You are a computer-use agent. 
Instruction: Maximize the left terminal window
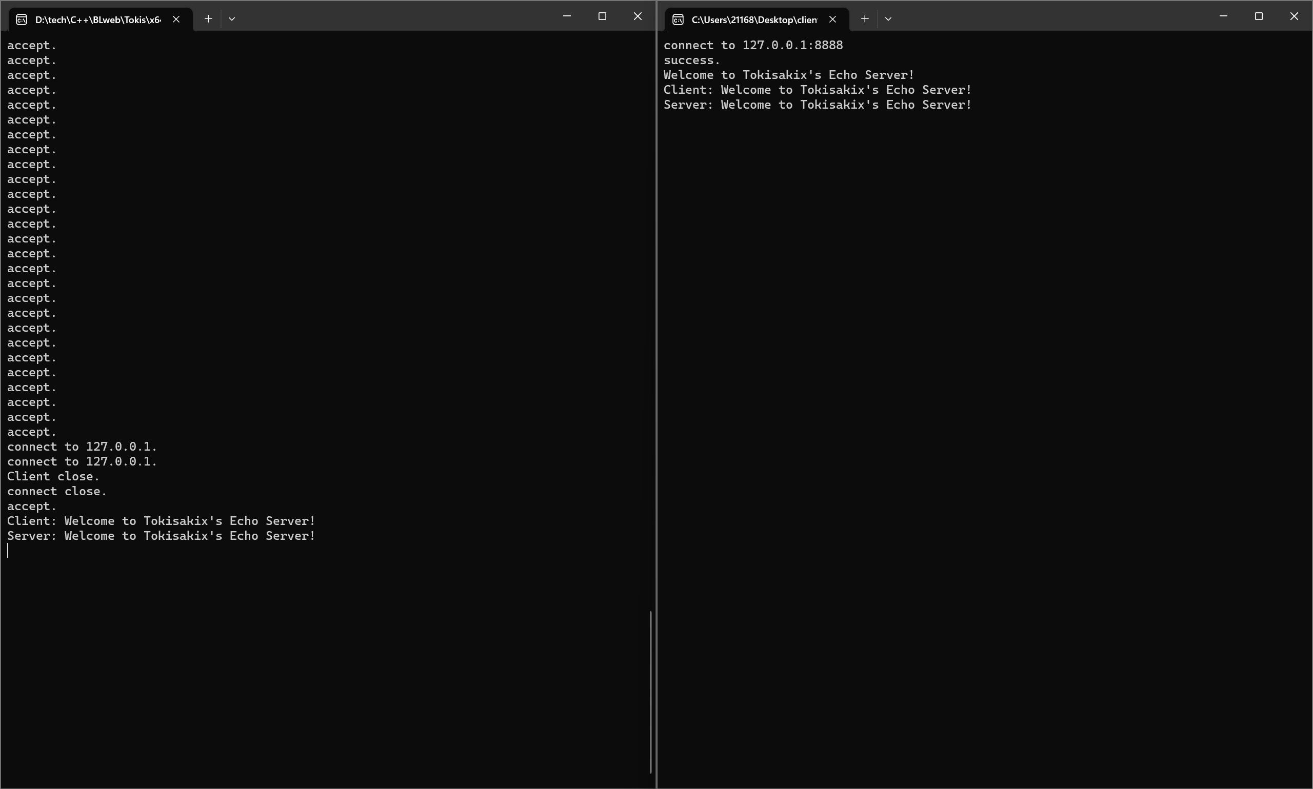tap(602, 16)
